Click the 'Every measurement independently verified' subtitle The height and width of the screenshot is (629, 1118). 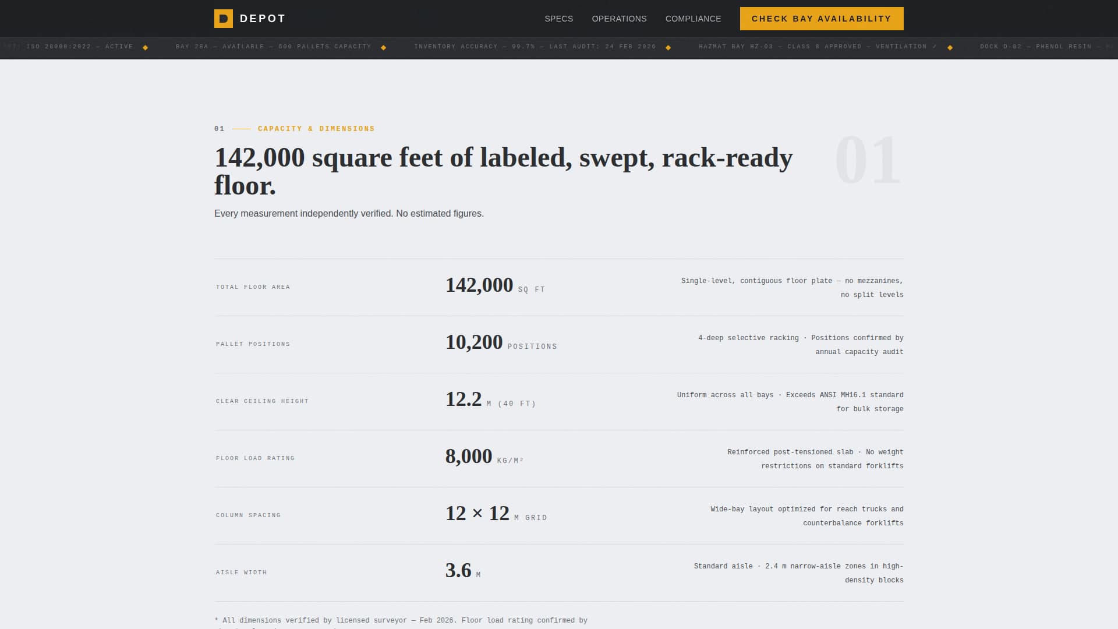(x=349, y=214)
